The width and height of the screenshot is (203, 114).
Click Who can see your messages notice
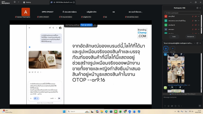[x=182, y=94]
